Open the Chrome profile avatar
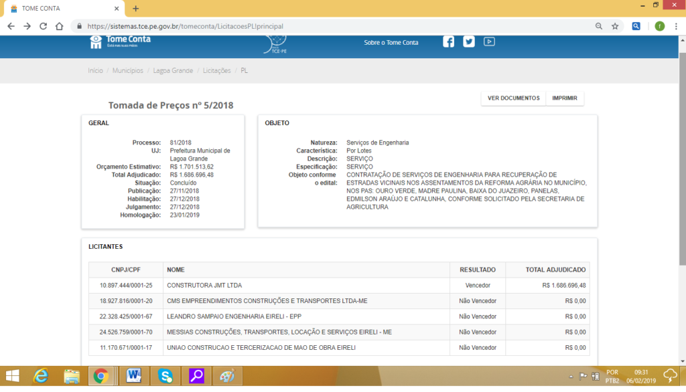Screen dimensions: 686x392 tap(659, 26)
